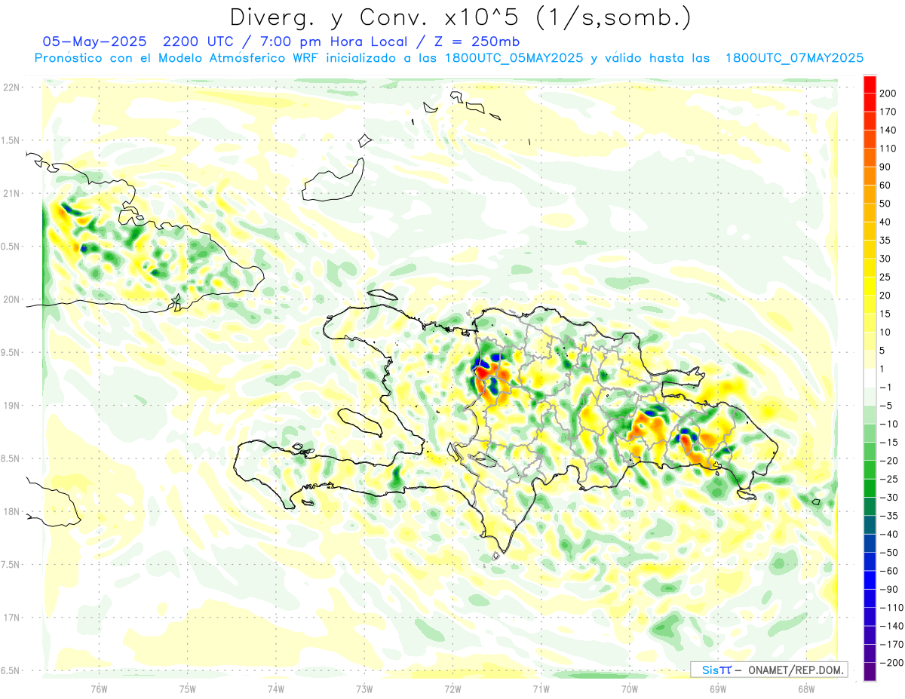Click the '21N' latitude label
The image size is (905, 699).
coord(11,194)
